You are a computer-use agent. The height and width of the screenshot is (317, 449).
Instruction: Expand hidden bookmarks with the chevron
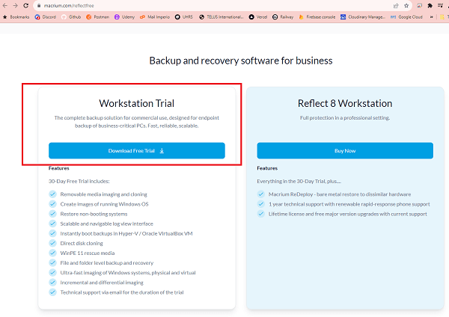point(432,17)
